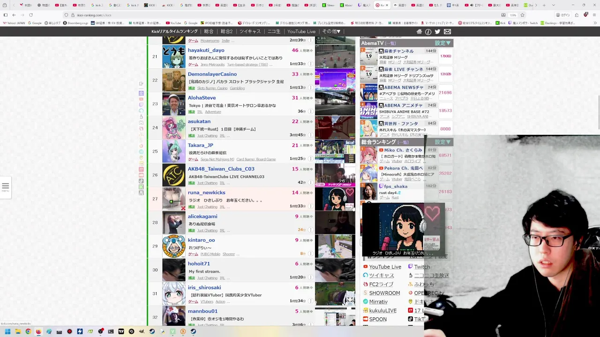The image size is (600, 337).
Task: Open three-dot options for DemonslayerCasino row
Action: click(x=310, y=88)
